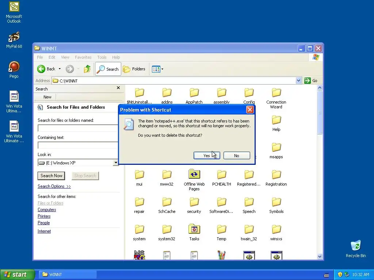The height and width of the screenshot is (280, 374).
Task: Open the Views toolbar dropdown
Action: 158,69
